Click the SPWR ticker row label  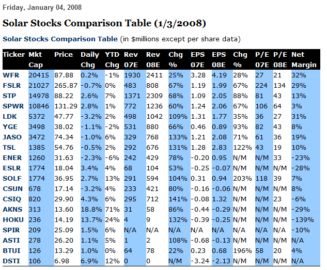[x=12, y=106]
